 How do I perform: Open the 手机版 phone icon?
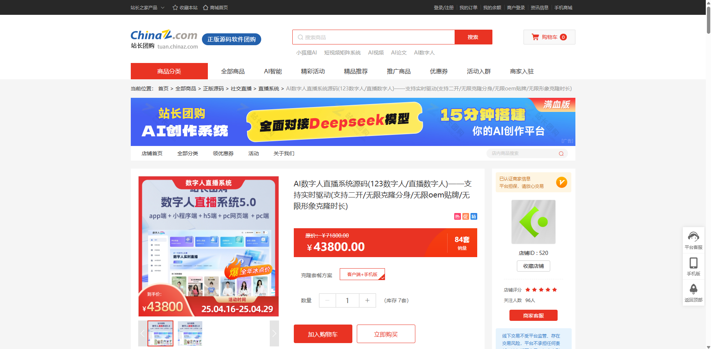[x=694, y=263]
